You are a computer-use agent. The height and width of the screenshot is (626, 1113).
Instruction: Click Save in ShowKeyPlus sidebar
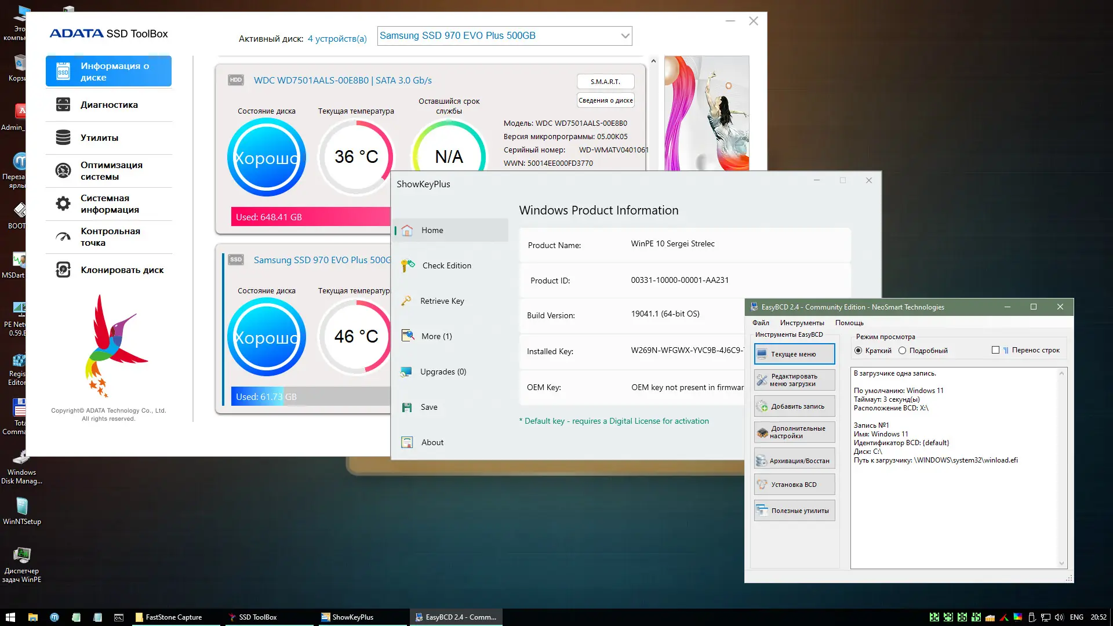pyautogui.click(x=429, y=407)
